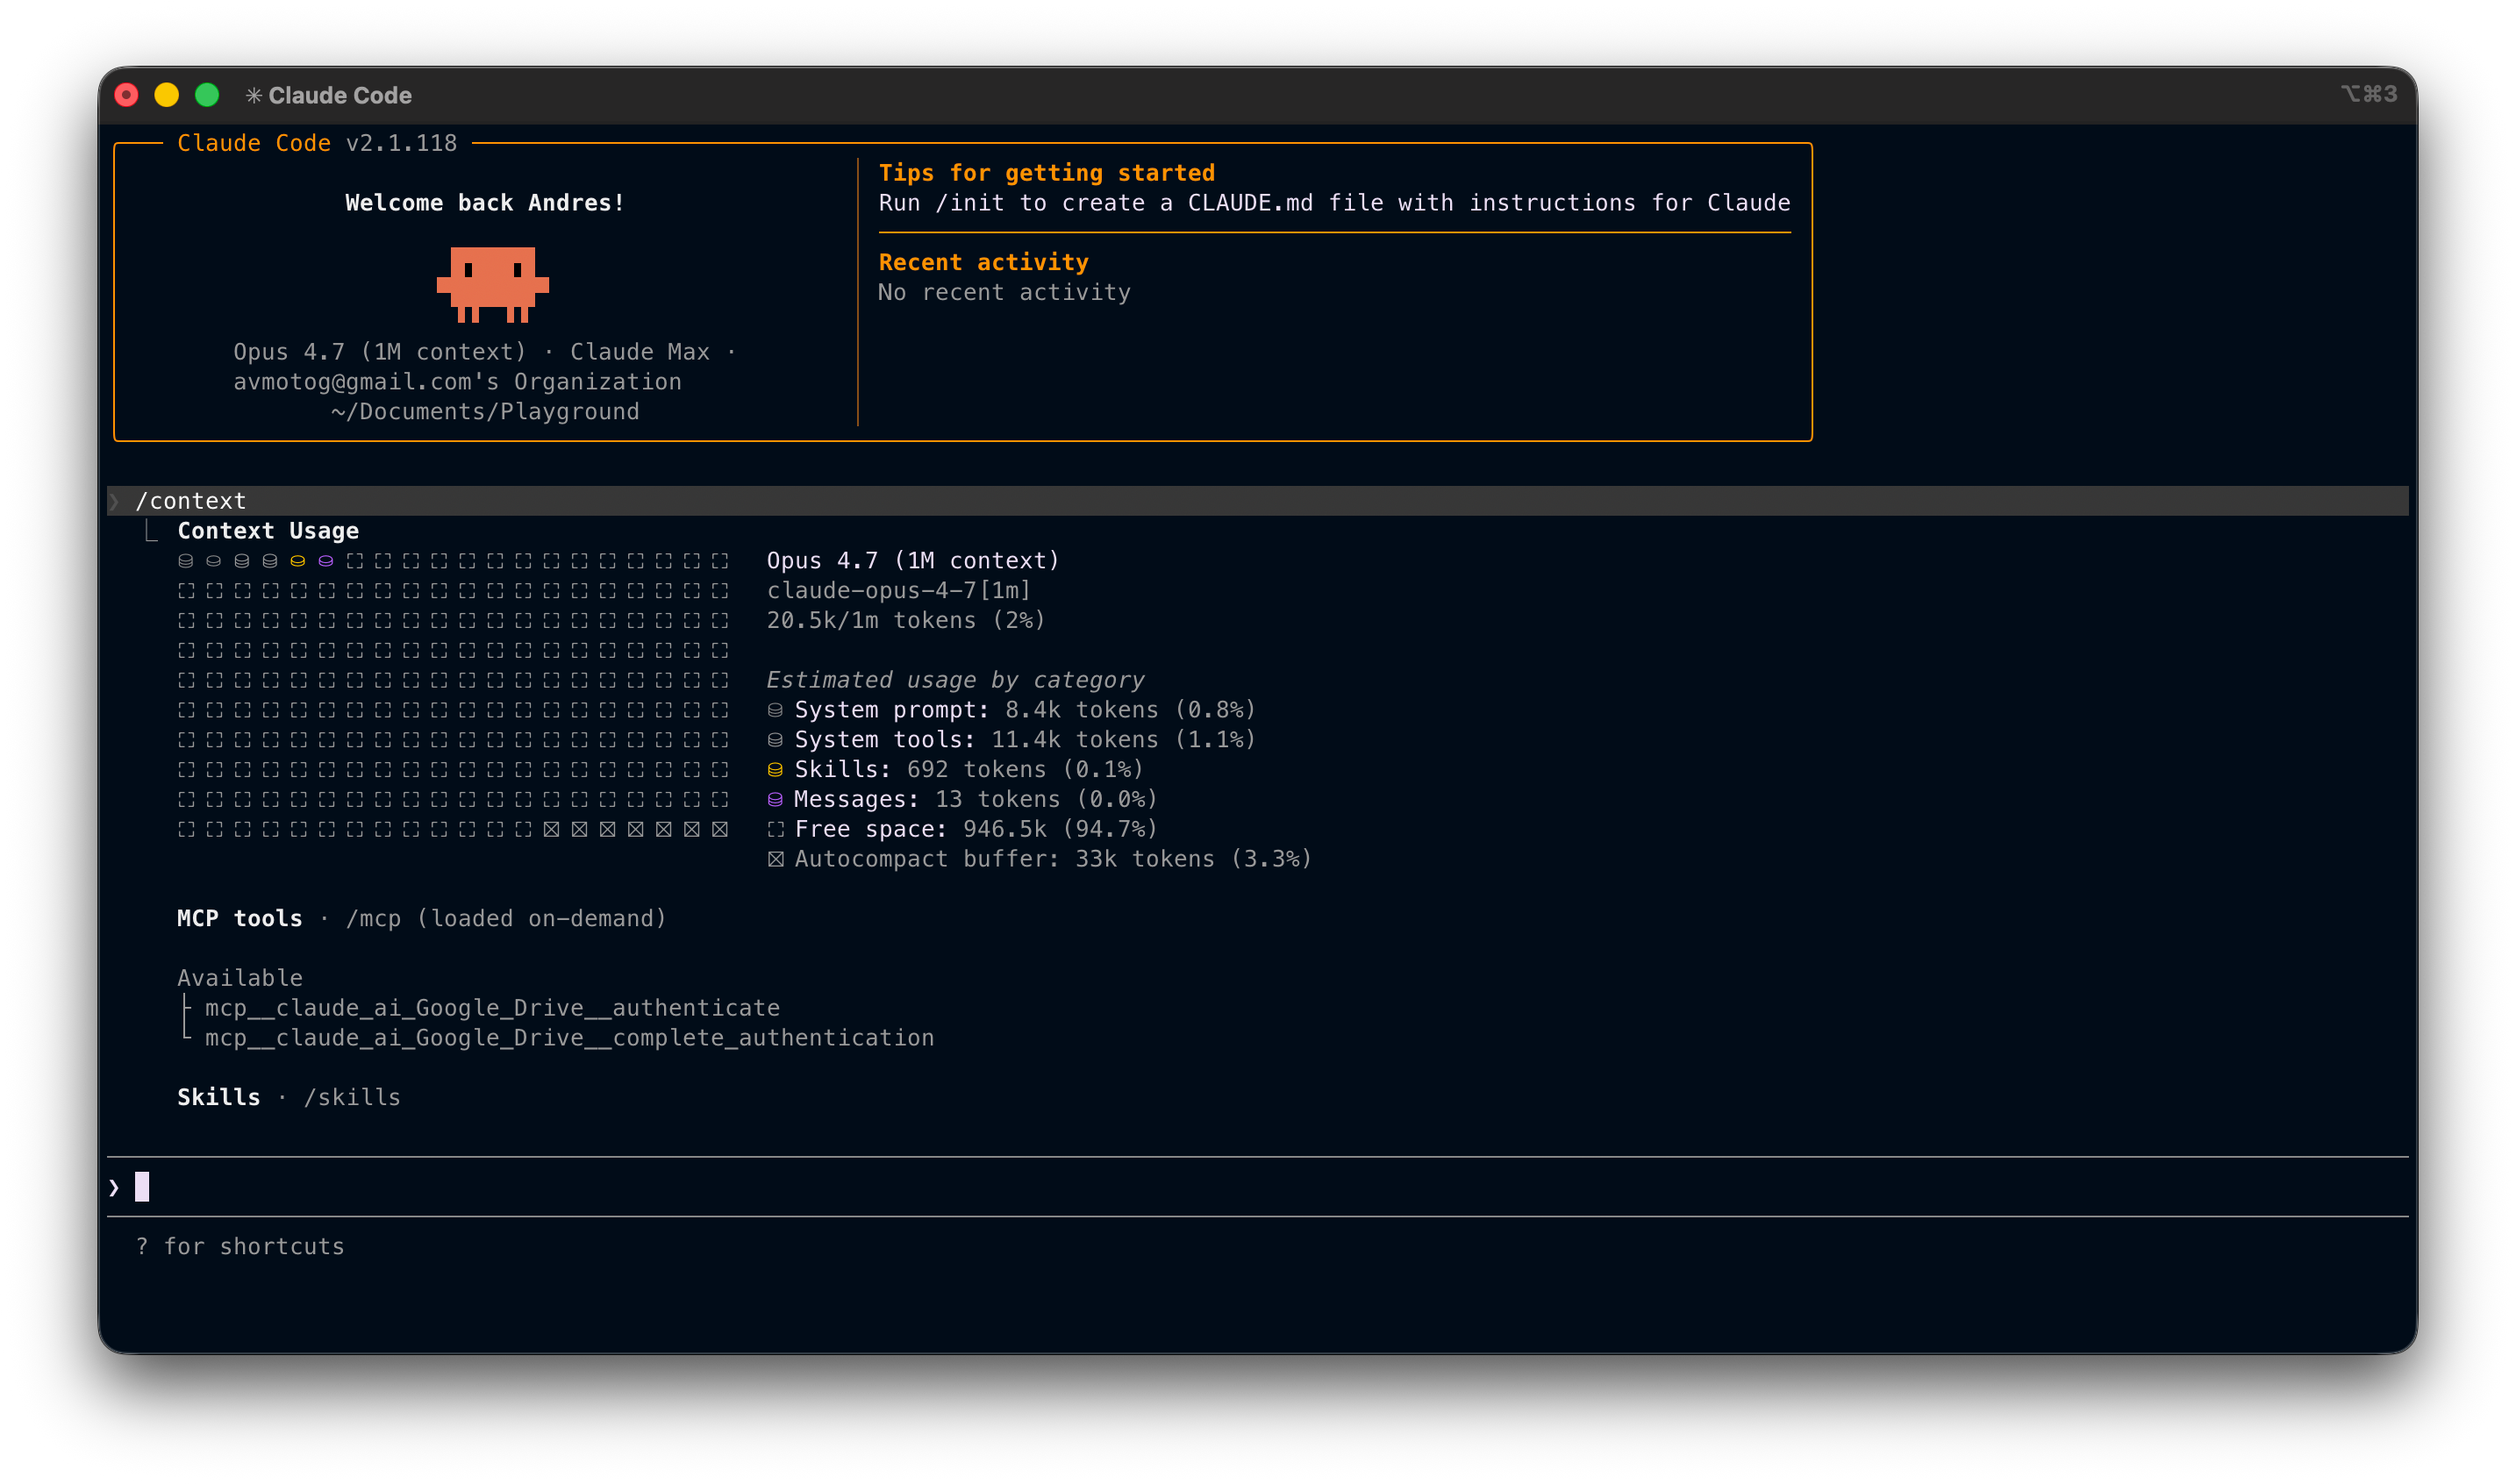Click the System tools legend icon
Viewport: 2516px width, 1484px height.
pyautogui.click(x=775, y=740)
